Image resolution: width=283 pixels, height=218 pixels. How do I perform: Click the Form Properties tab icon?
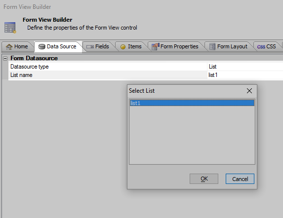156,47
